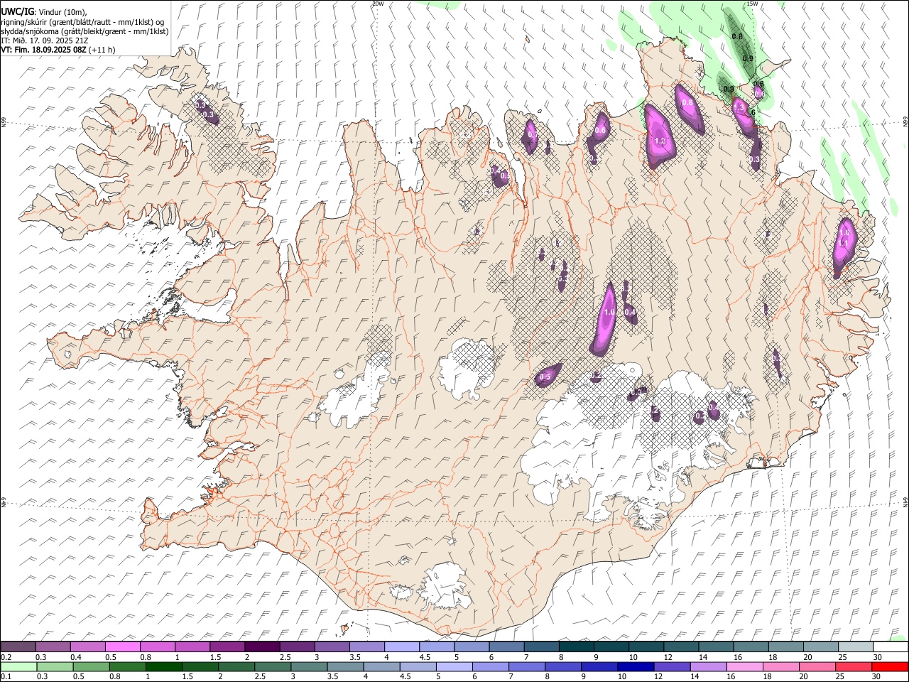
Task: Select dark purple swatch labeled 2 in upper legend
Action: tap(262, 647)
